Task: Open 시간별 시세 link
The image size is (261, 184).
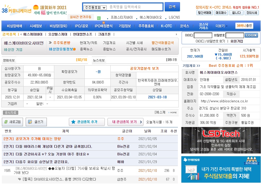Action: tap(134, 43)
